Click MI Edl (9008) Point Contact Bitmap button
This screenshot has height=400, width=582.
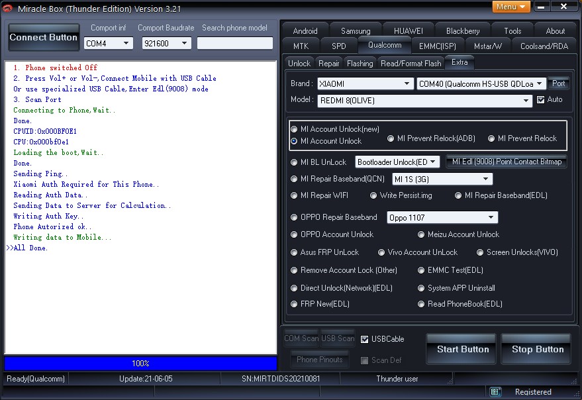[507, 162]
